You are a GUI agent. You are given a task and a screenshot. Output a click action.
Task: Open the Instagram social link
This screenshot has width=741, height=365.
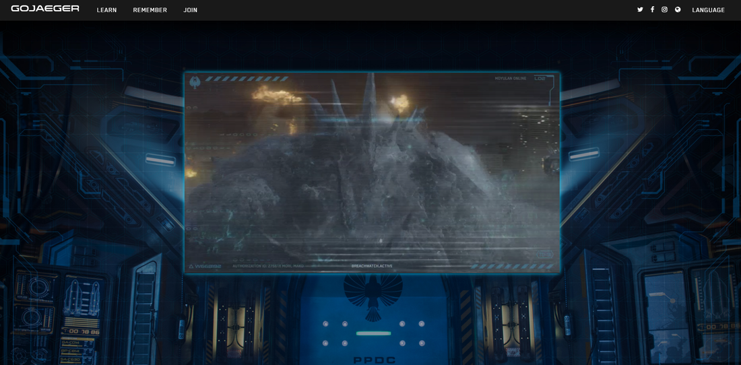(x=664, y=9)
